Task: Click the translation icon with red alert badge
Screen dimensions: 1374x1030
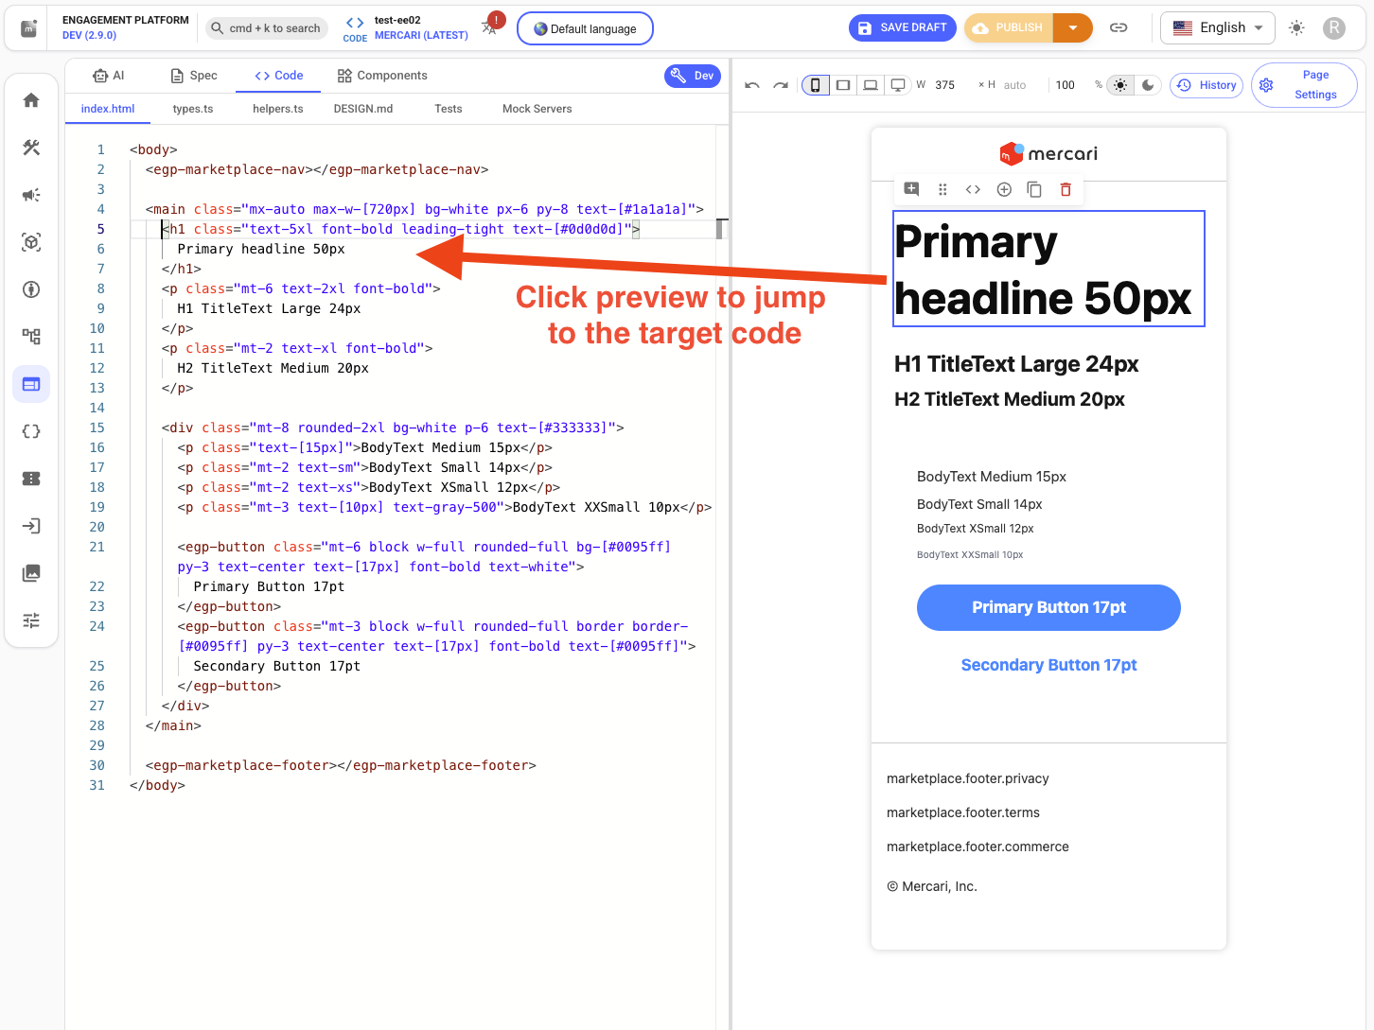Action: coord(492,26)
